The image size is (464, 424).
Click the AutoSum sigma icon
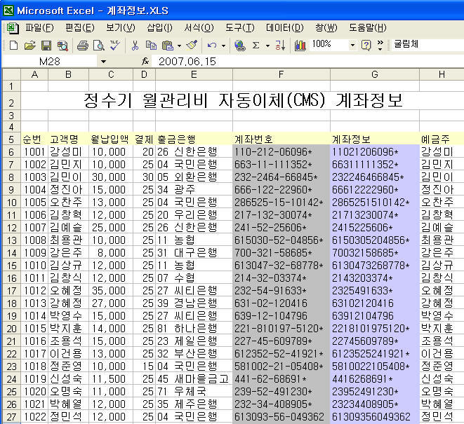[x=256, y=46]
